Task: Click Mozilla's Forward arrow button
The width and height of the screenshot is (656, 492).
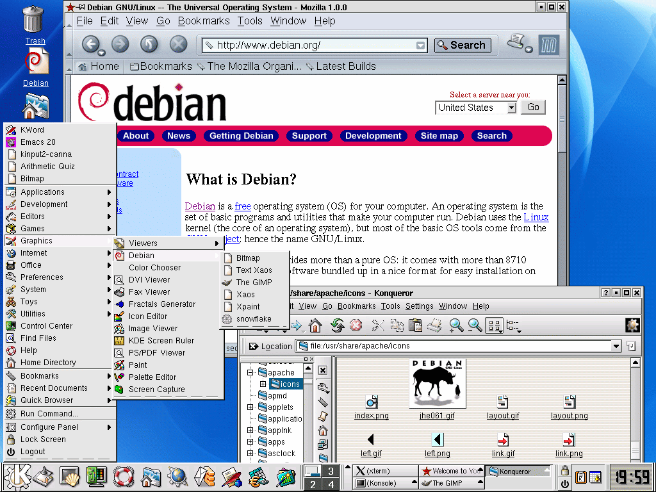Action: pyautogui.click(x=120, y=44)
